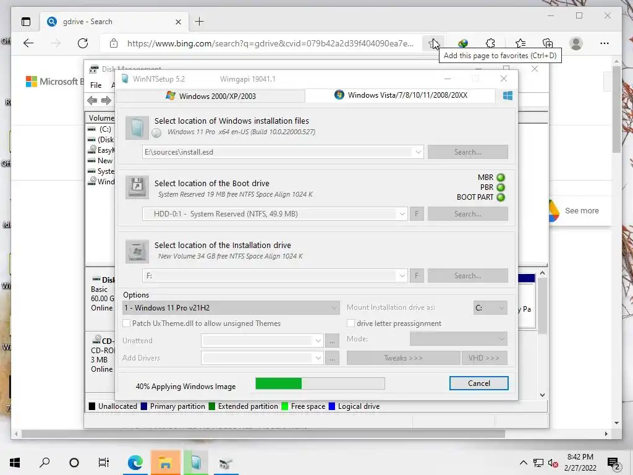
Task: Click the Boot drive floppy icon
Action: point(137,187)
